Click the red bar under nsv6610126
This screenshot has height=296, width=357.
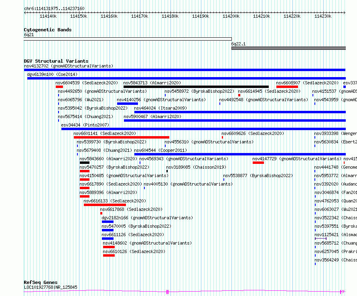[109, 255]
